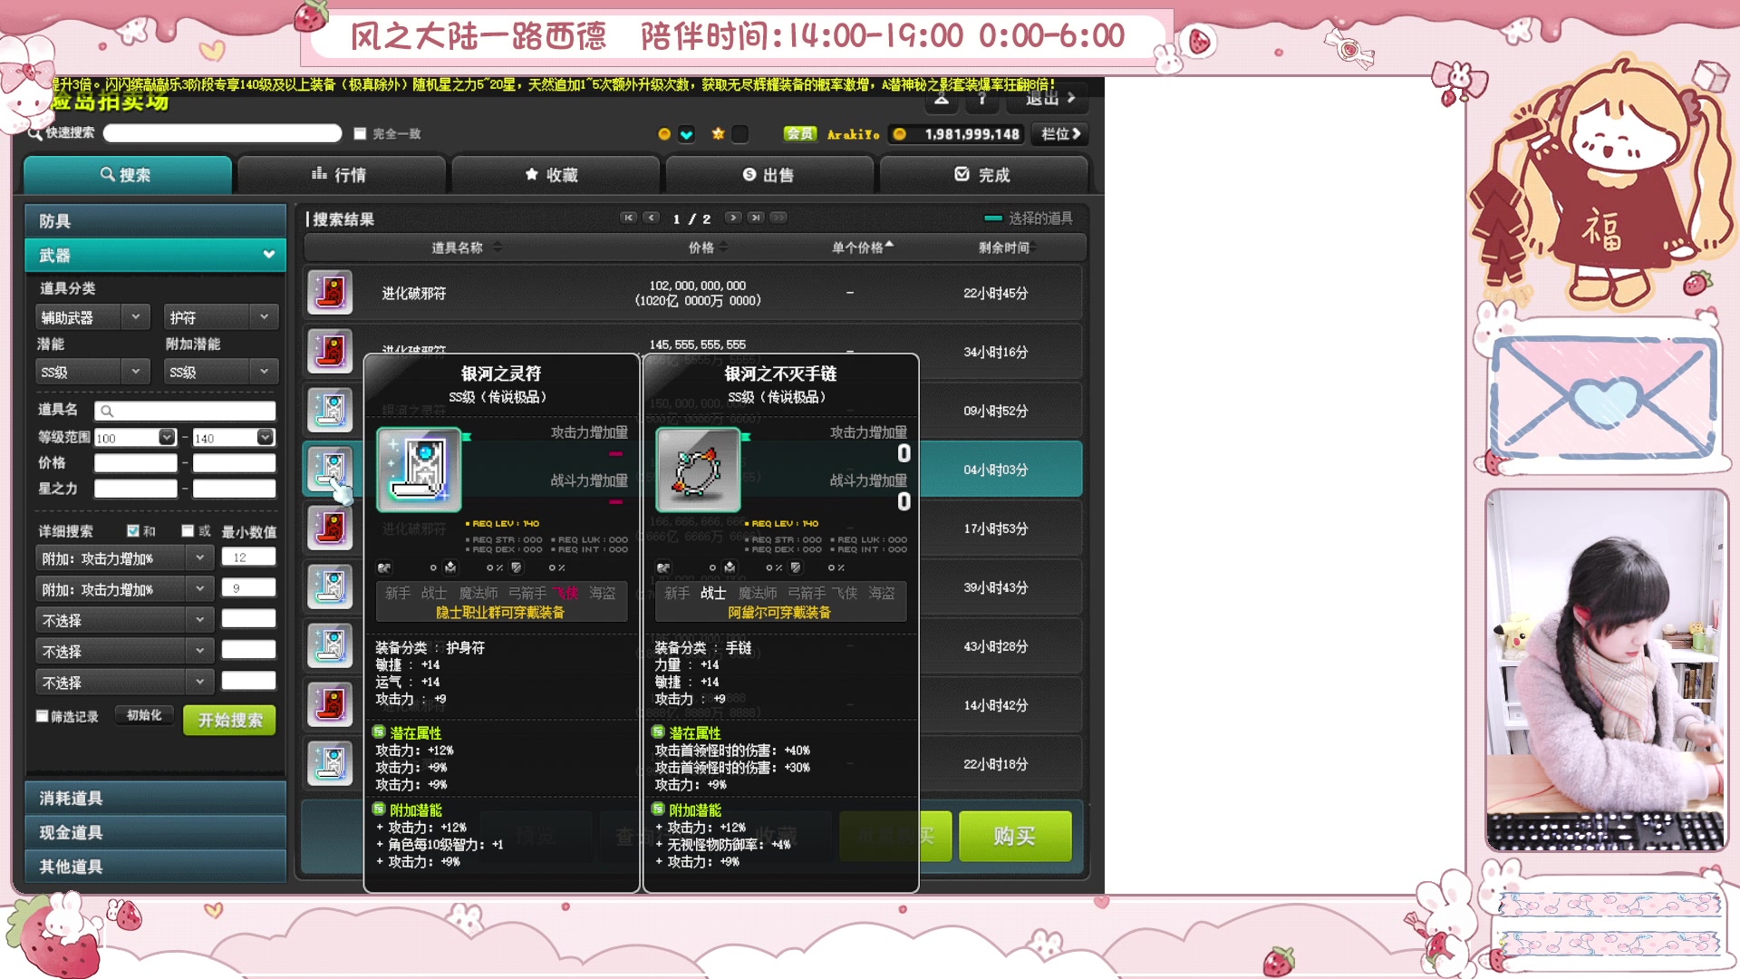
Task: Toggle the 完全一致 exact match checkbox
Action: (x=360, y=133)
